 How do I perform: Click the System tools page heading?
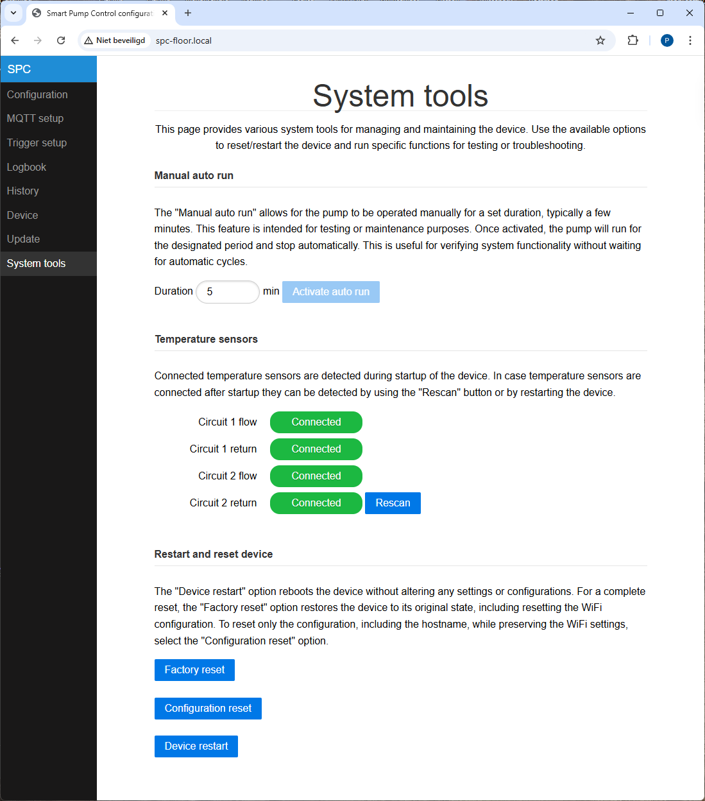coord(400,96)
